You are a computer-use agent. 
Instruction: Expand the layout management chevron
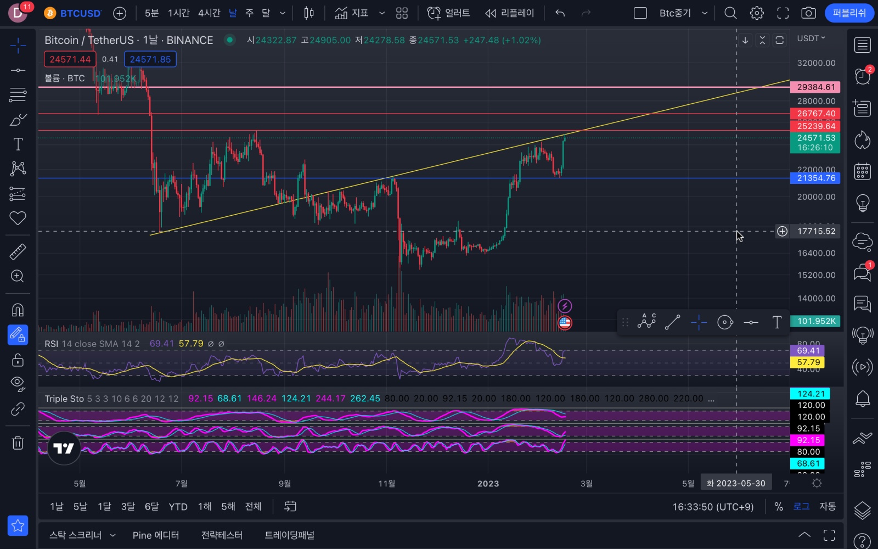click(705, 13)
